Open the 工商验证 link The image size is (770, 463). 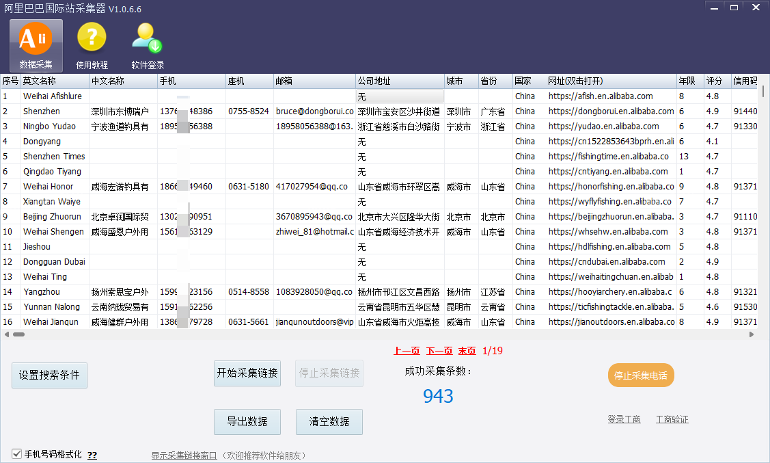tap(672, 419)
